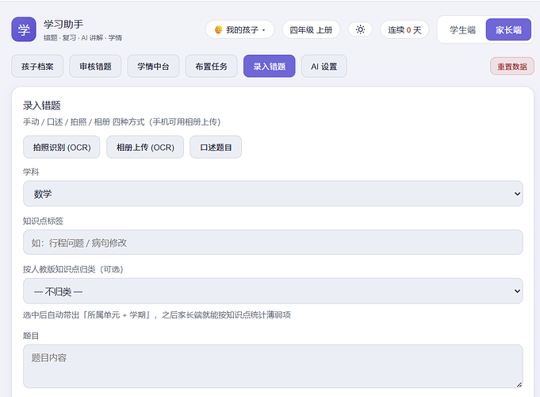Open the 审核错题 tab
Screen dimensions: 540x397
click(95, 66)
